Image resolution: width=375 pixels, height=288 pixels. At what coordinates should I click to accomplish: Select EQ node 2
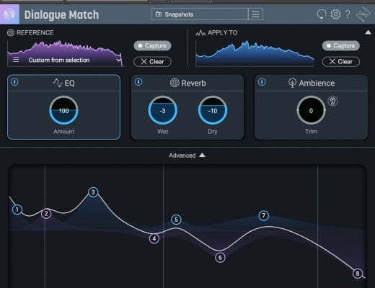[x=46, y=213]
